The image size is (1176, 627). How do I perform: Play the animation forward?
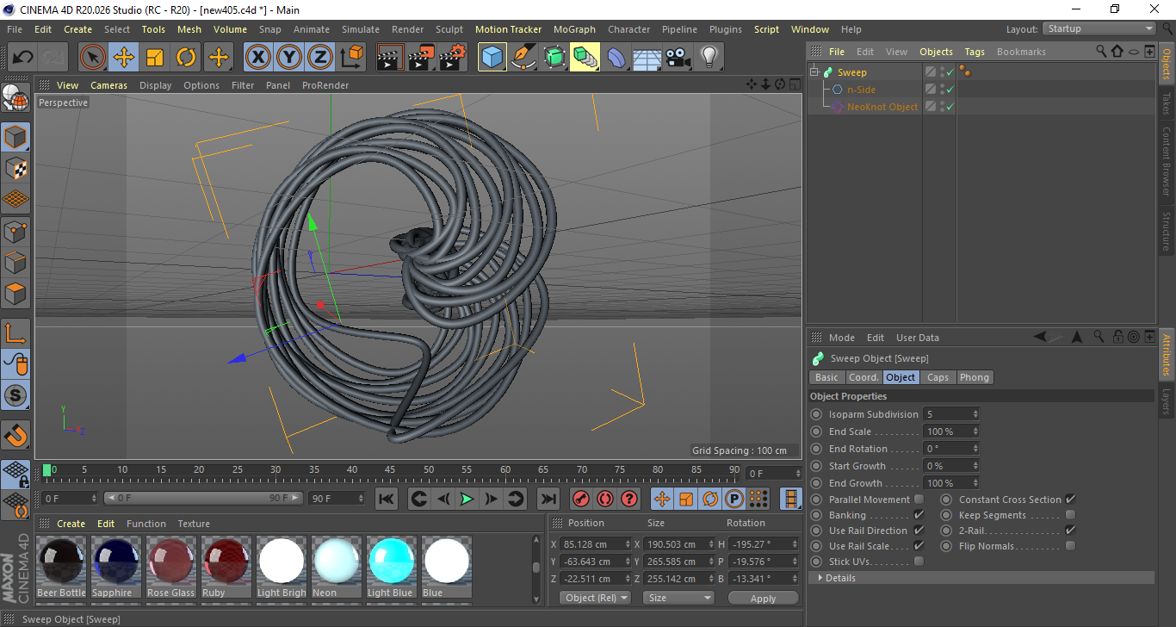467,499
